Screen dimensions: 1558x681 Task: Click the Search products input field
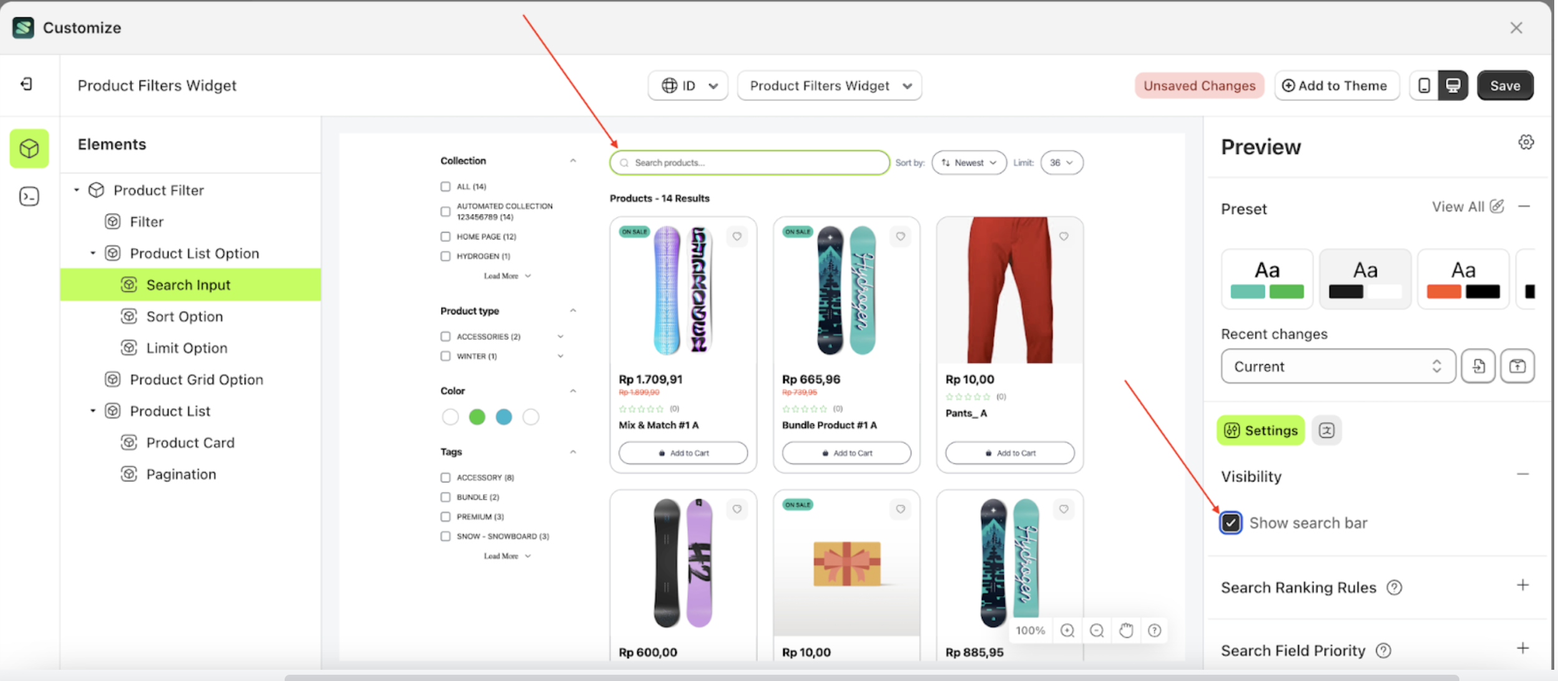coord(749,163)
